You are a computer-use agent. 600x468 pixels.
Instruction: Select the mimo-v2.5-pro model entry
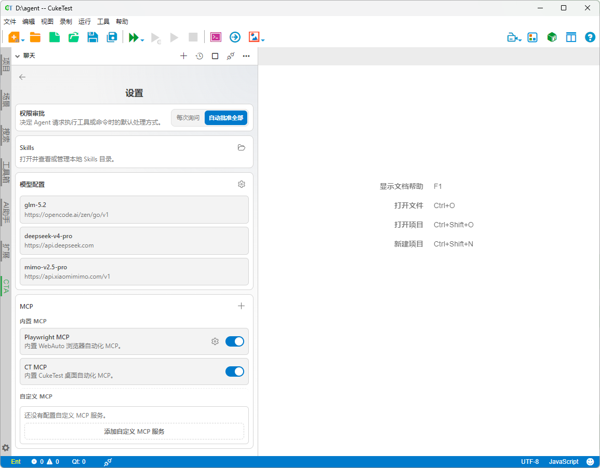[x=135, y=272]
